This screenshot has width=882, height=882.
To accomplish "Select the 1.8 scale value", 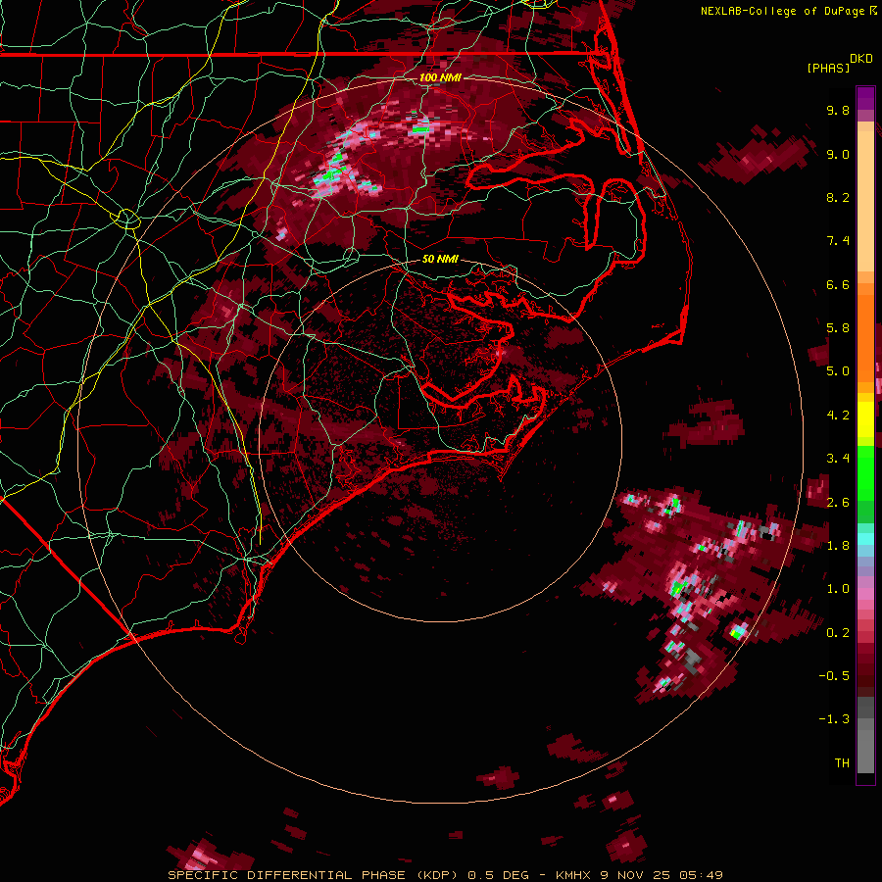I will tap(838, 546).
